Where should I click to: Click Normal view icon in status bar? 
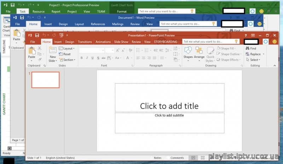[x=193, y=158]
